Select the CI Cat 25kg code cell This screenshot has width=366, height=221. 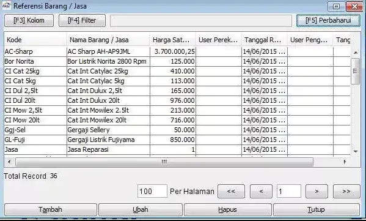coord(35,71)
